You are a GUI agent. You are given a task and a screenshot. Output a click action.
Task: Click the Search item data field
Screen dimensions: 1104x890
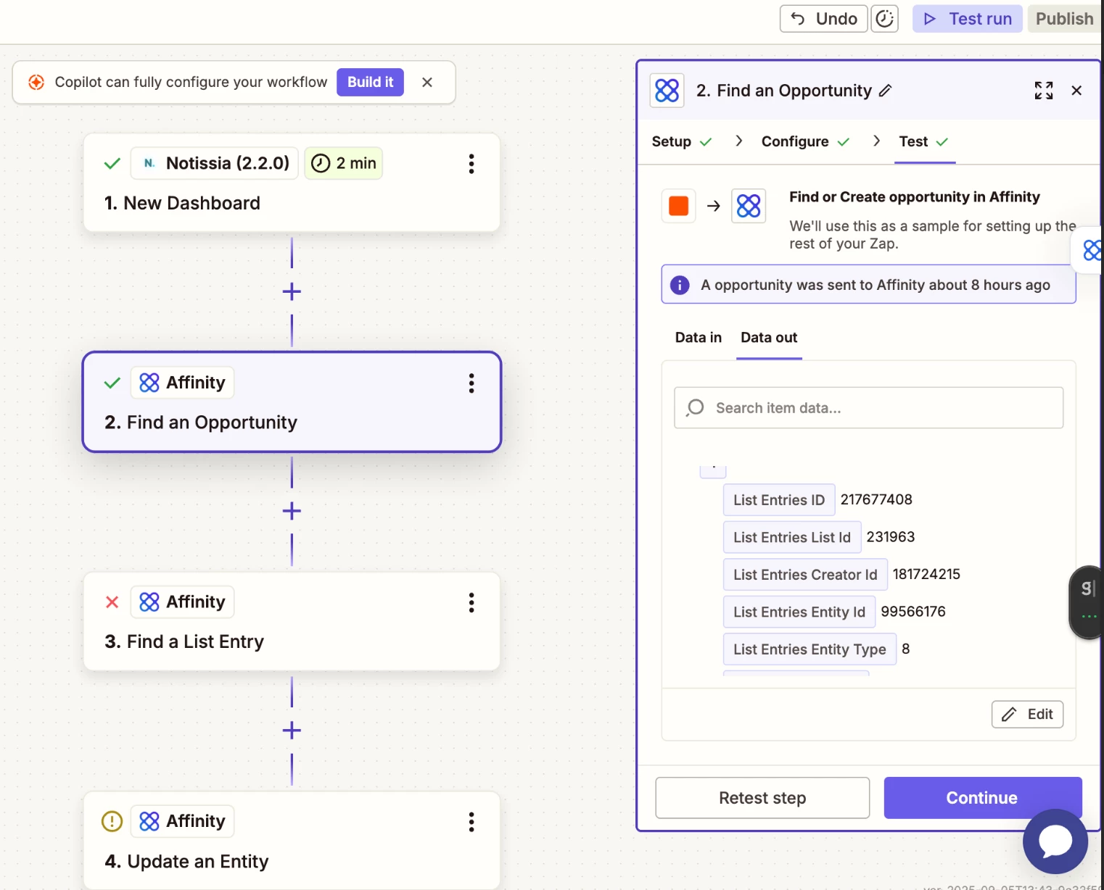pyautogui.click(x=869, y=408)
